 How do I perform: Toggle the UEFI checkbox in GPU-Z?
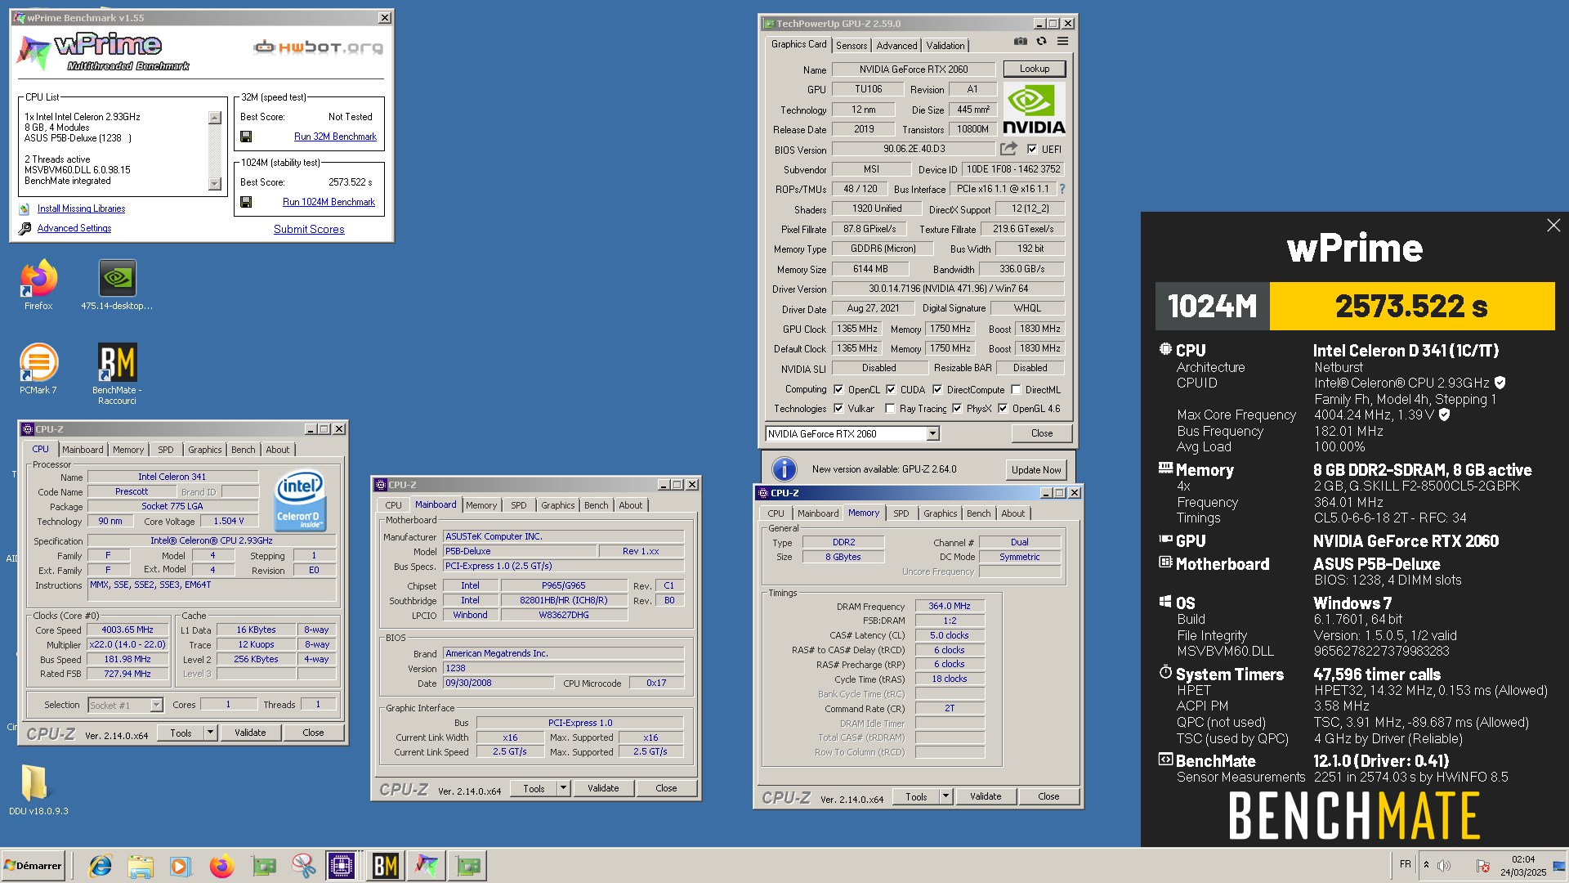(x=1032, y=150)
